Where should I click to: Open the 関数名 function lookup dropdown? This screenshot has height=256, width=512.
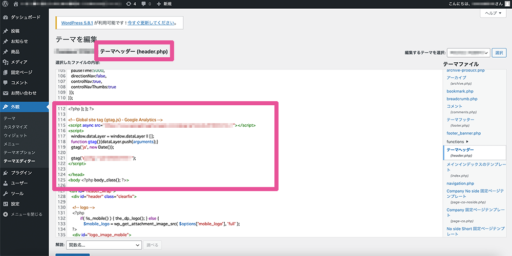[x=104, y=245]
